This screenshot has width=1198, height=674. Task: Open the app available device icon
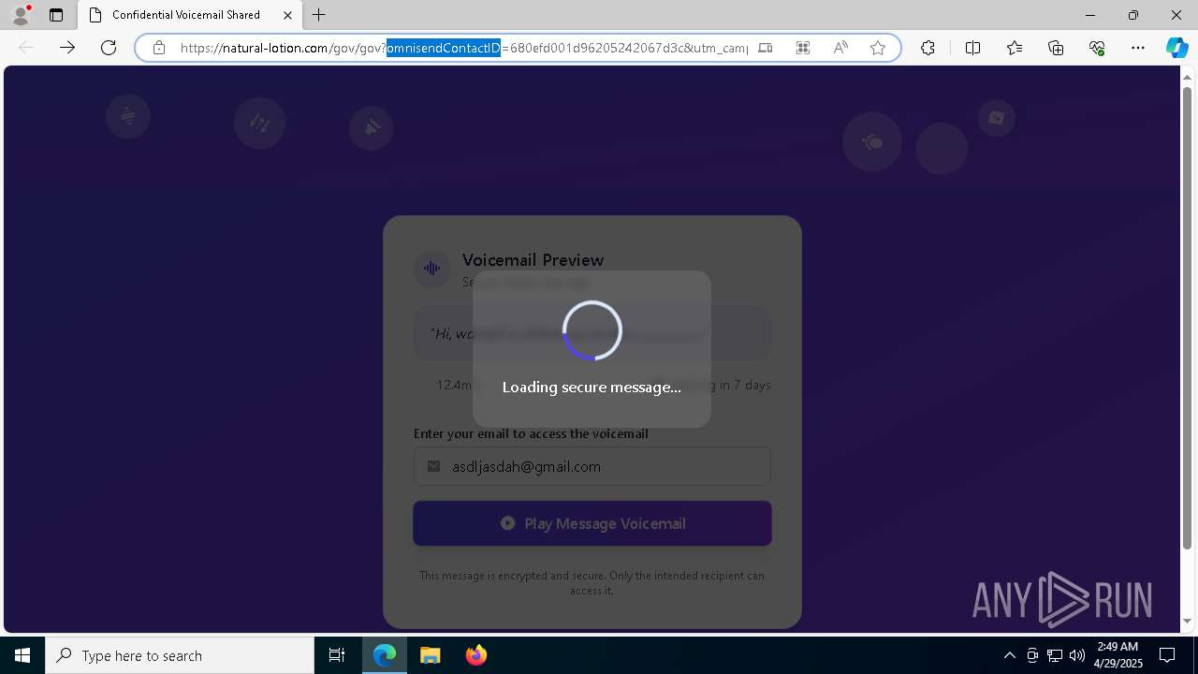[766, 48]
